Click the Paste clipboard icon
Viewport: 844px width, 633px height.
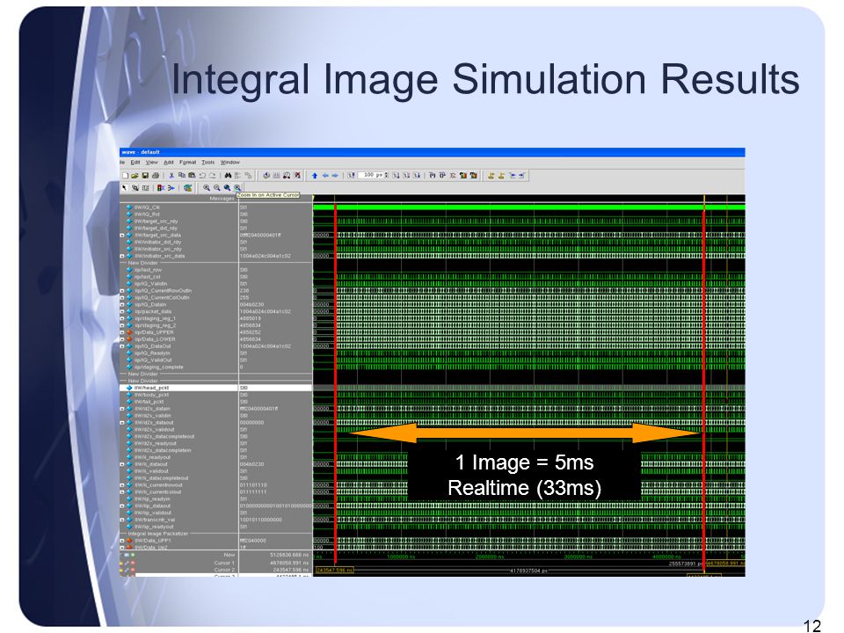point(192,176)
